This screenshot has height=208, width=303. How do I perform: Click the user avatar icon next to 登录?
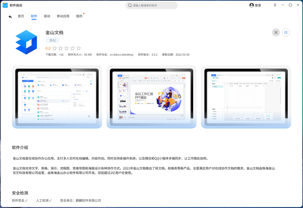(251, 5)
